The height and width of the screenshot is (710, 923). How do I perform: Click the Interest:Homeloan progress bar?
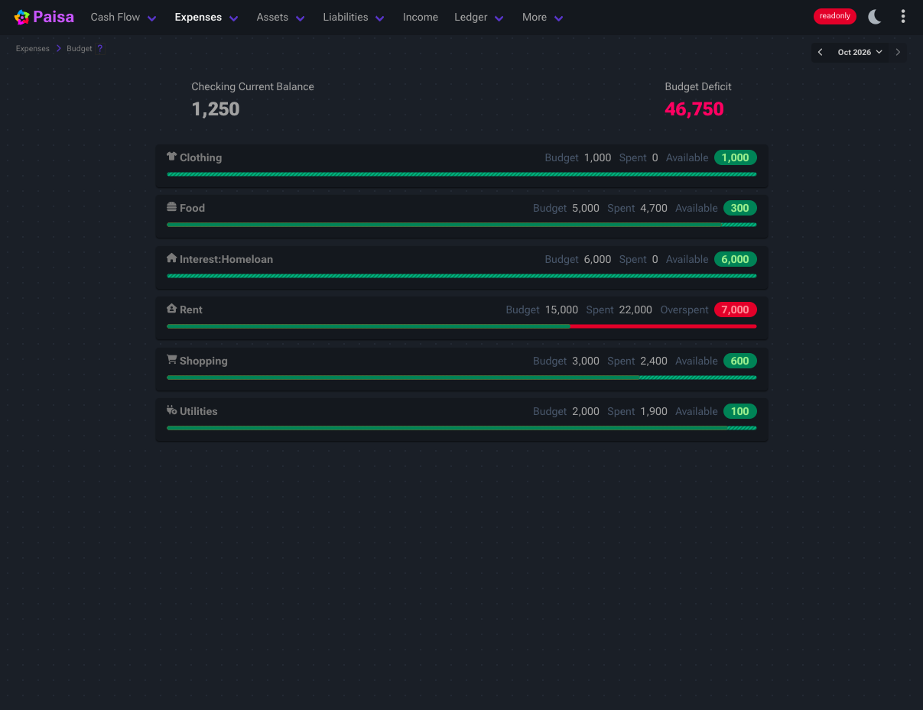(462, 276)
